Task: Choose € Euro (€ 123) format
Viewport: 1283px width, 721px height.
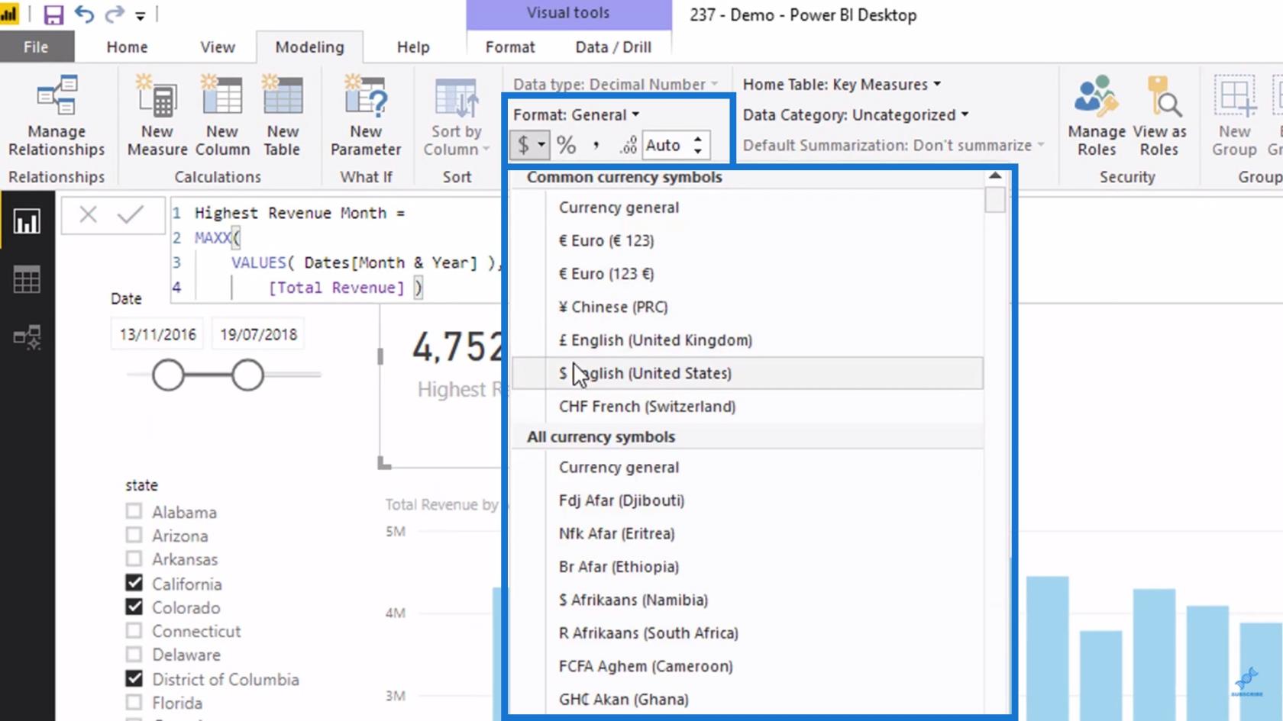Action: coord(748,240)
